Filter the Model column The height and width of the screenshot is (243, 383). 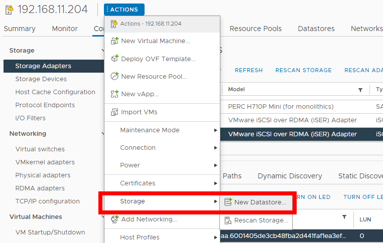360,90
